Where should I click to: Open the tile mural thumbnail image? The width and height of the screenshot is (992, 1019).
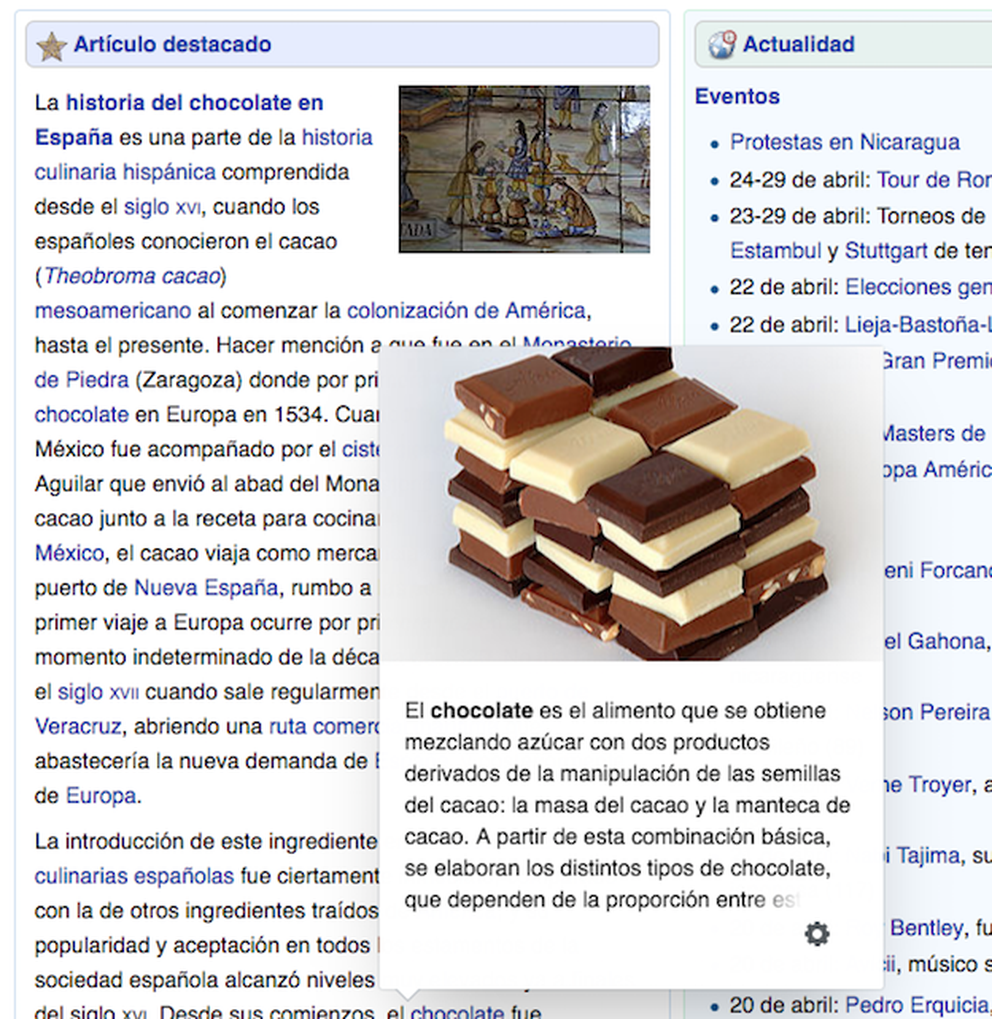point(524,169)
